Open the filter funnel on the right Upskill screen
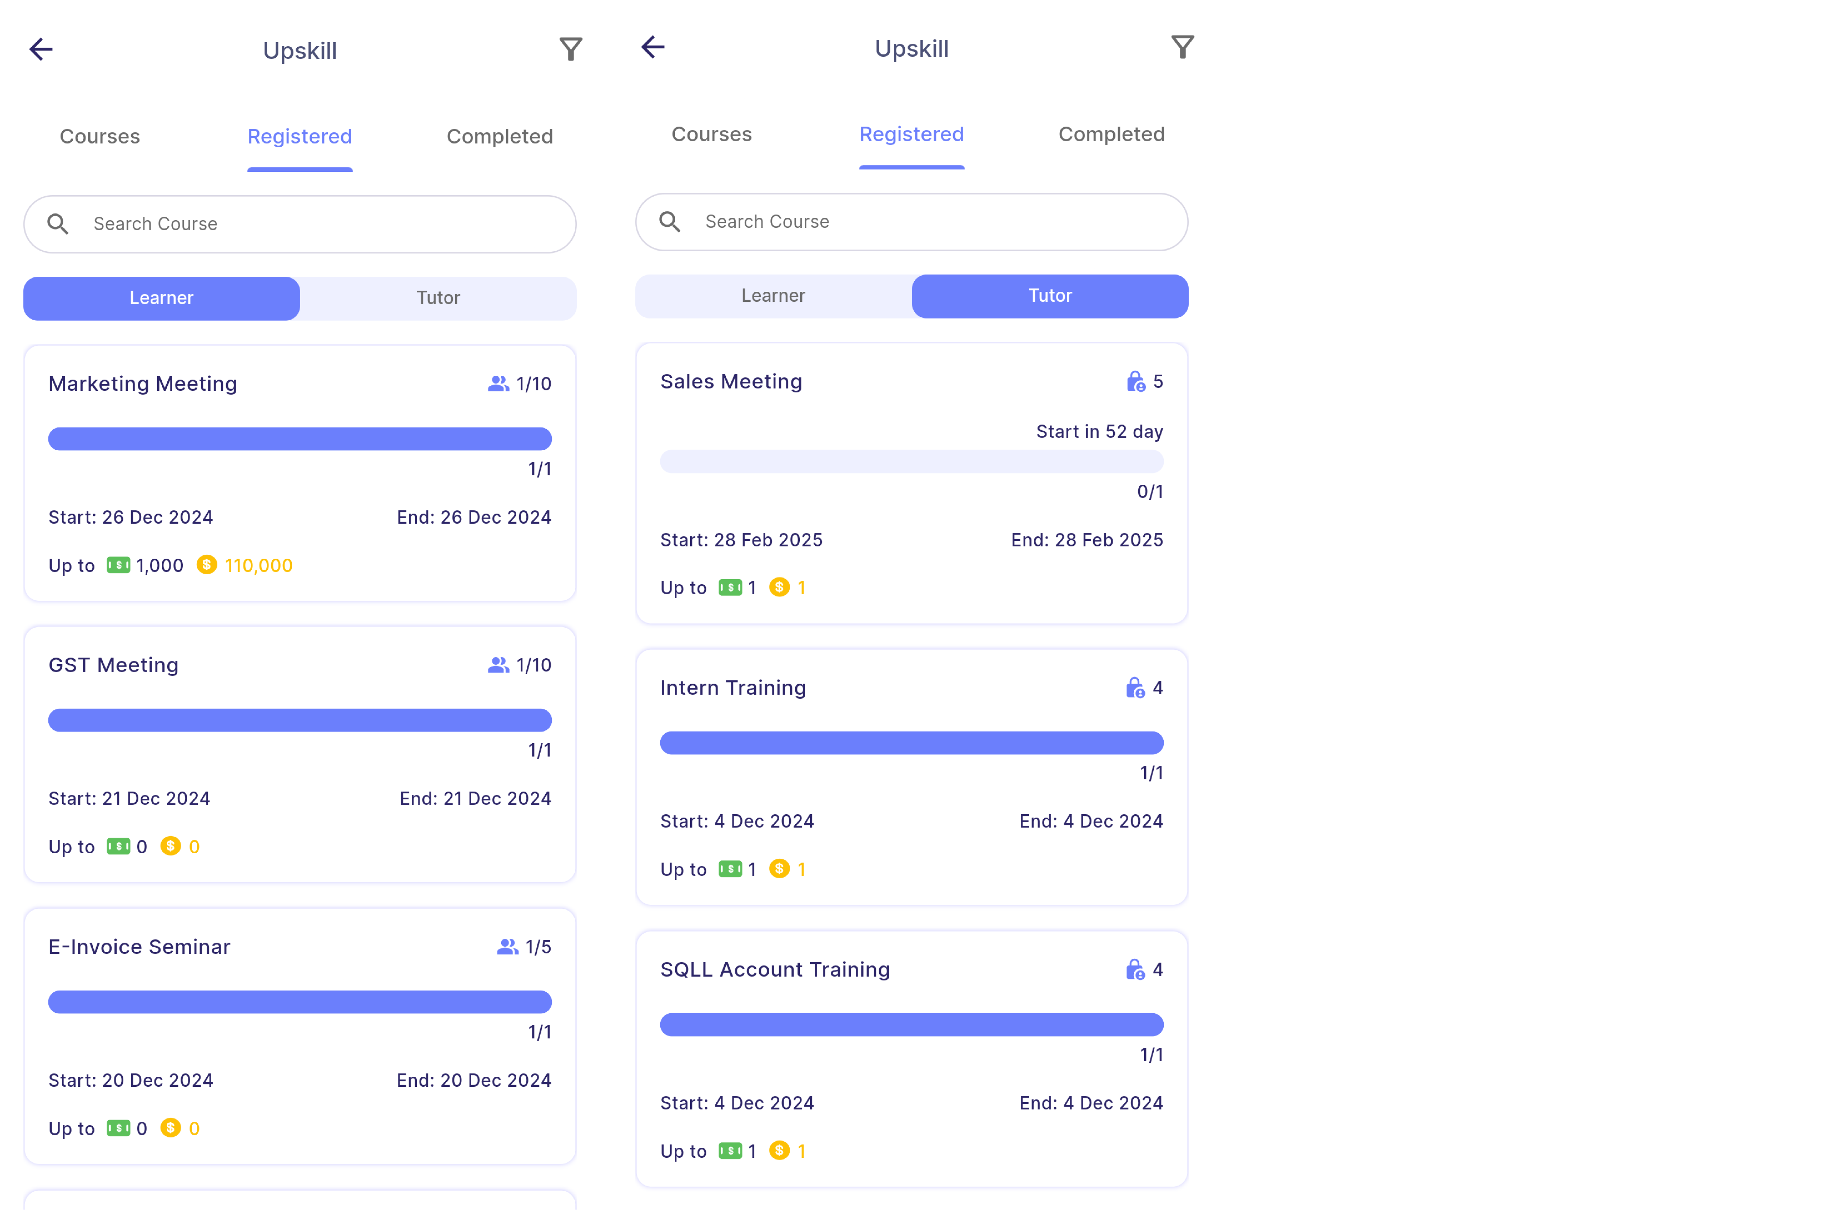Viewport: 1824px width, 1220px height. click(1182, 48)
